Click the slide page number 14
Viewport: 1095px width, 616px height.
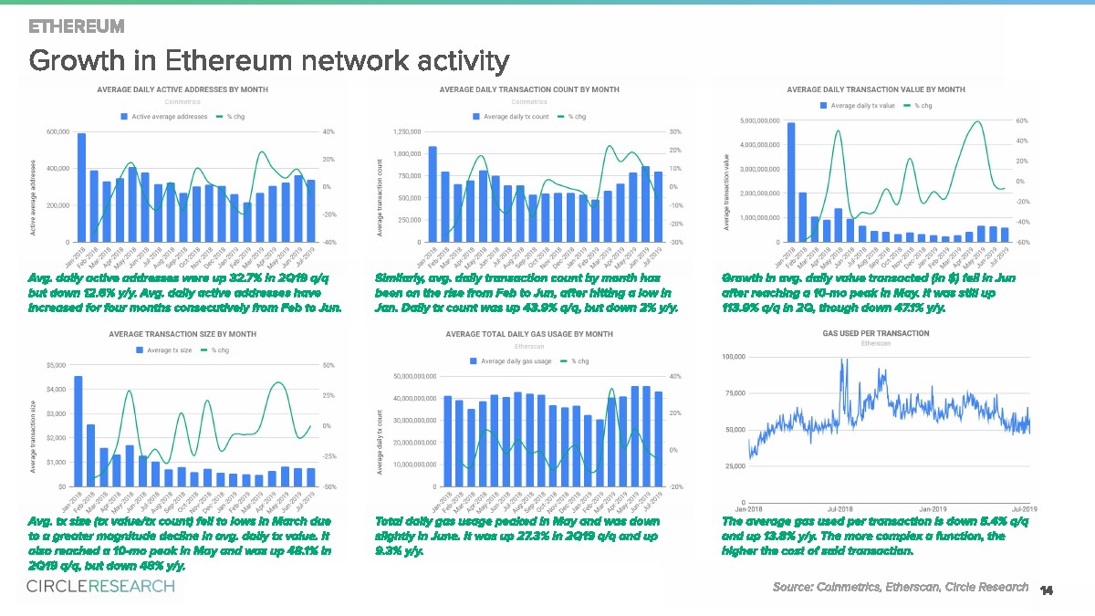1046,590
